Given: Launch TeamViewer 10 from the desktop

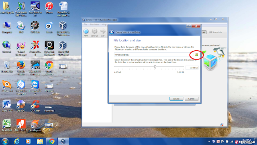Looking at the screenshot, I should pyautogui.click(x=35, y=87).
